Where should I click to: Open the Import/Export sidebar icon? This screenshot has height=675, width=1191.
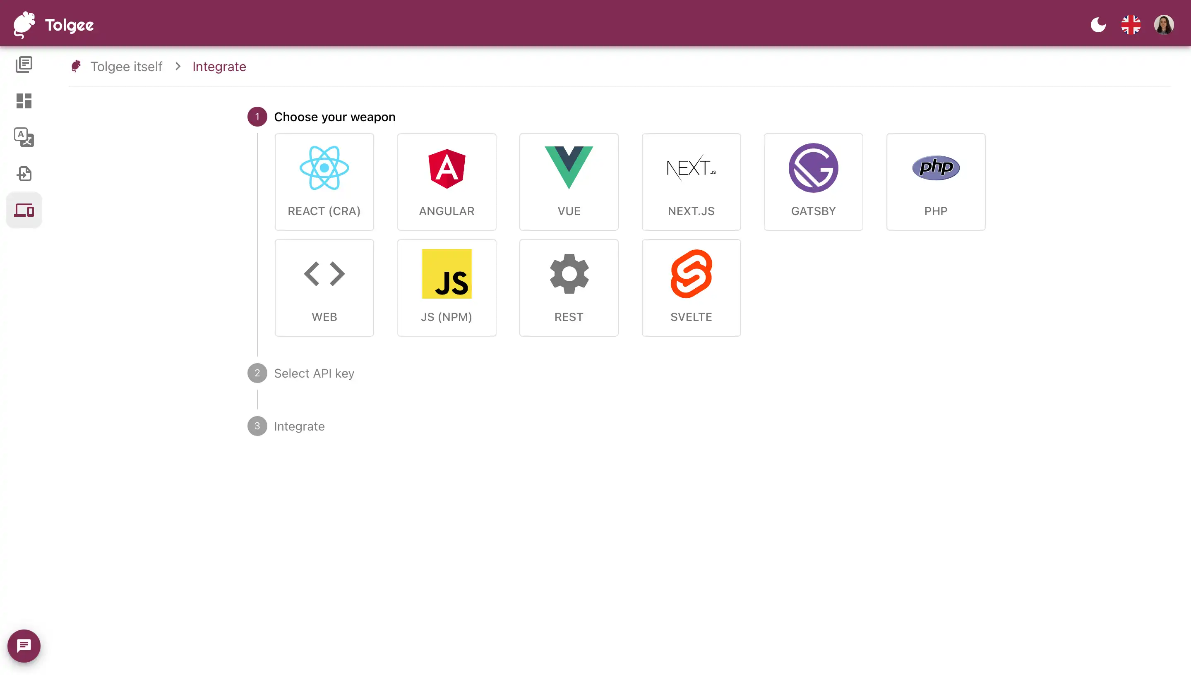(x=23, y=173)
